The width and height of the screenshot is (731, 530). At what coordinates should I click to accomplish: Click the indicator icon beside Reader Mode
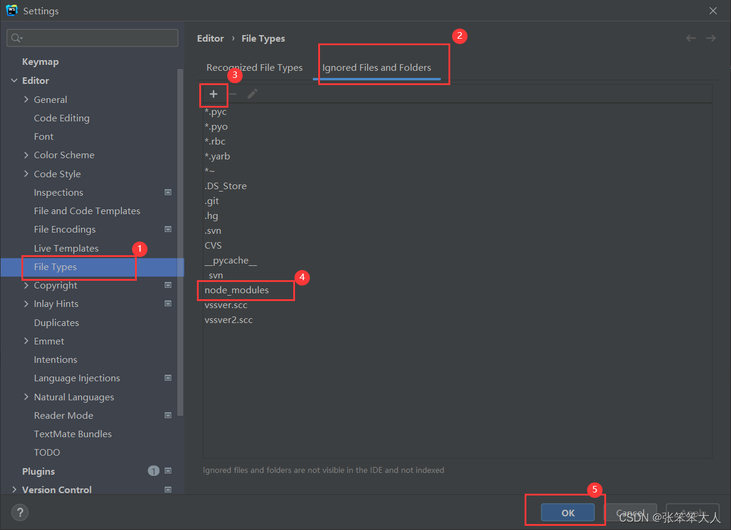[x=168, y=415]
